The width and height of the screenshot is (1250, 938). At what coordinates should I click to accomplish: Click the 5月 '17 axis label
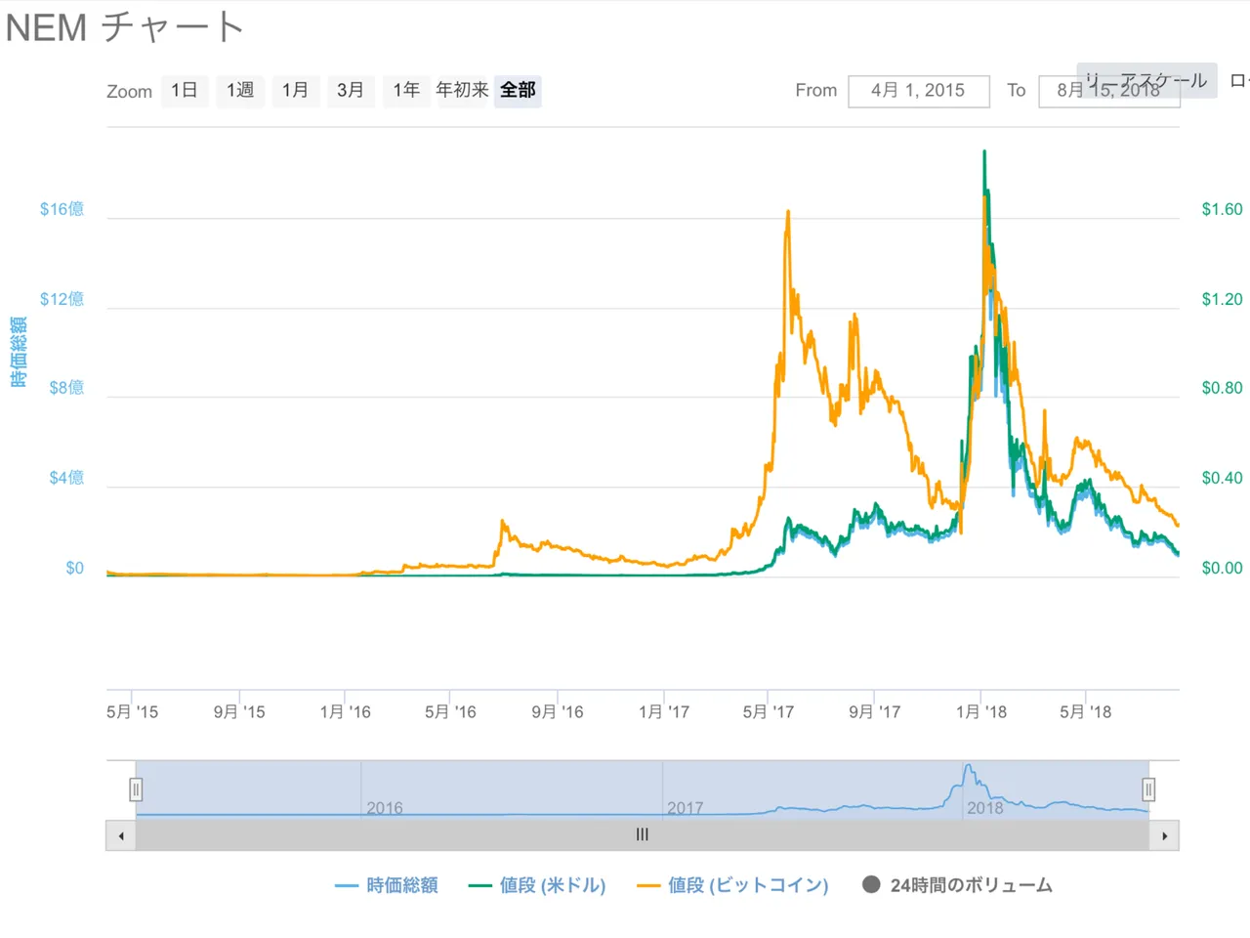(769, 712)
